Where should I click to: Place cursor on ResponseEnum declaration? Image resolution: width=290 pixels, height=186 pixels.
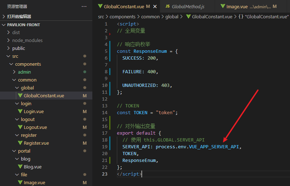point(150,51)
